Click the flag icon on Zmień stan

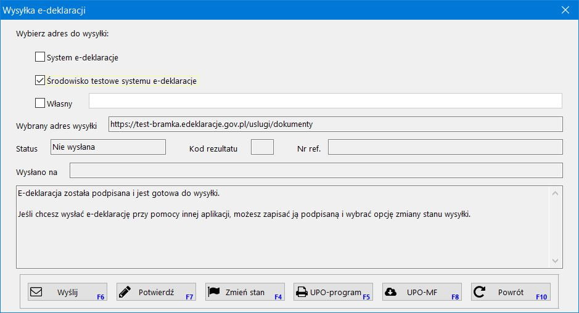pyautogui.click(x=214, y=292)
